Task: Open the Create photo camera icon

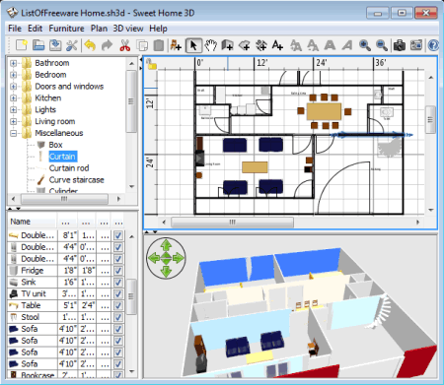Action: [400, 45]
